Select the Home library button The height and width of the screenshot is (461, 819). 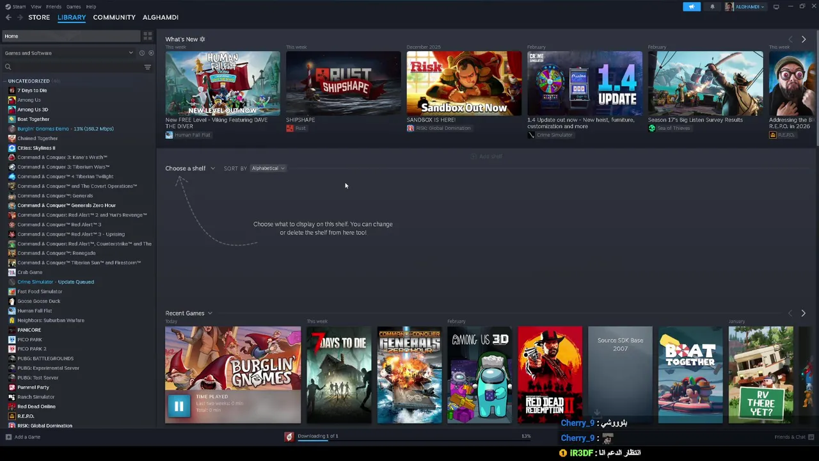[x=70, y=36]
